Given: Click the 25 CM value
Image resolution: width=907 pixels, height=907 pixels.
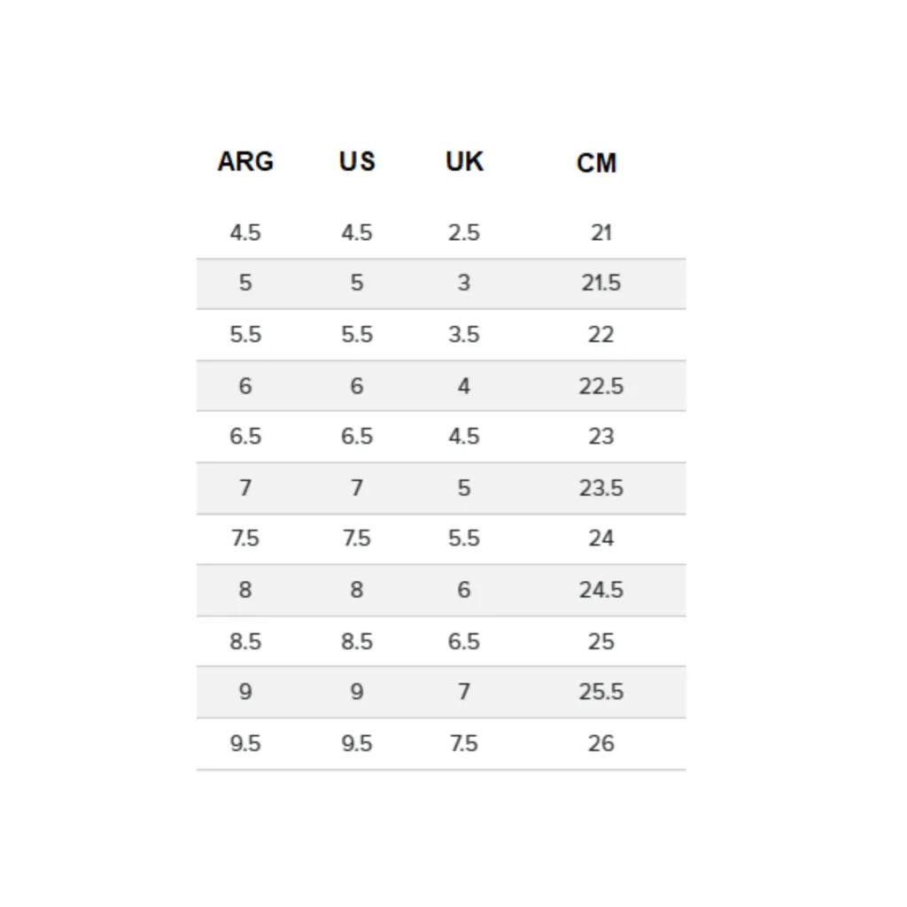Looking at the screenshot, I should 601,641.
